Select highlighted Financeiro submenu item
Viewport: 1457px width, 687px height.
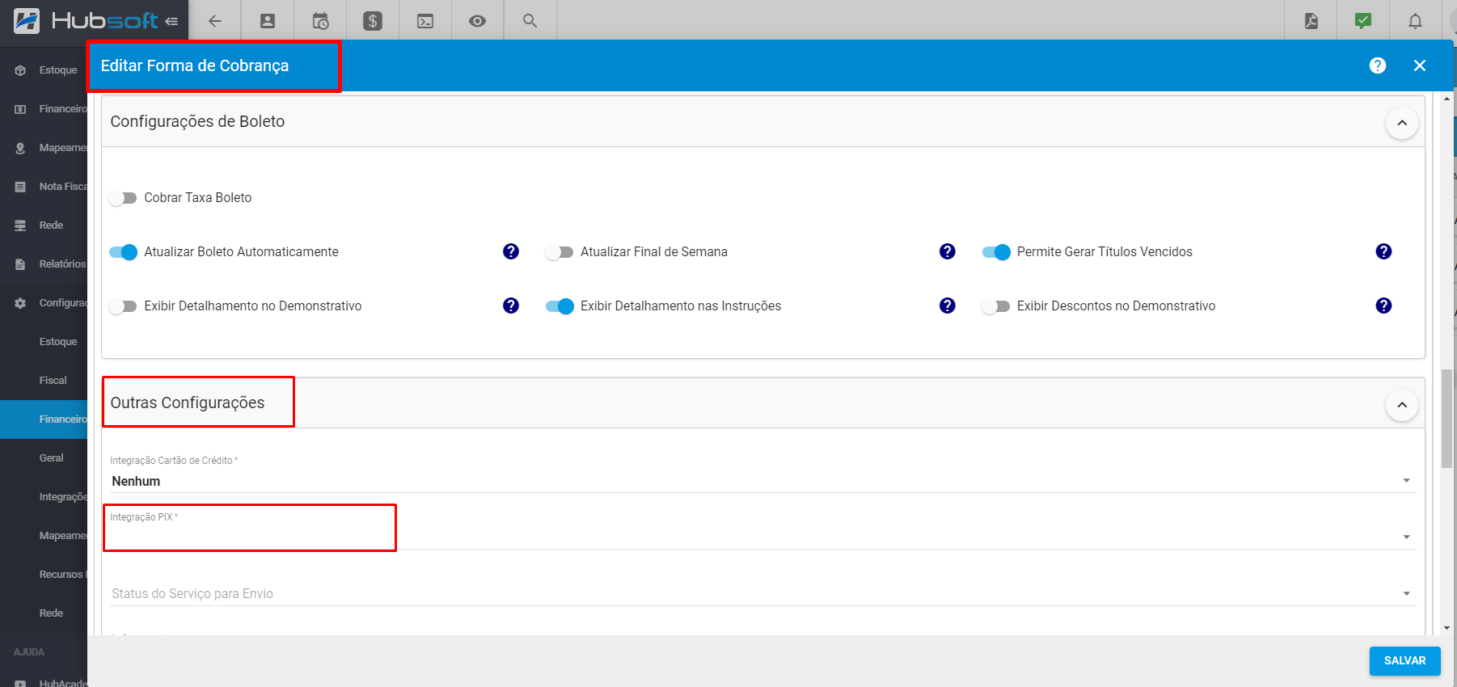(x=44, y=419)
